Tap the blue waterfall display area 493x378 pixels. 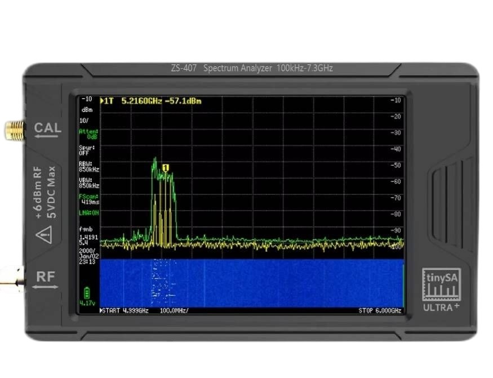point(251,283)
